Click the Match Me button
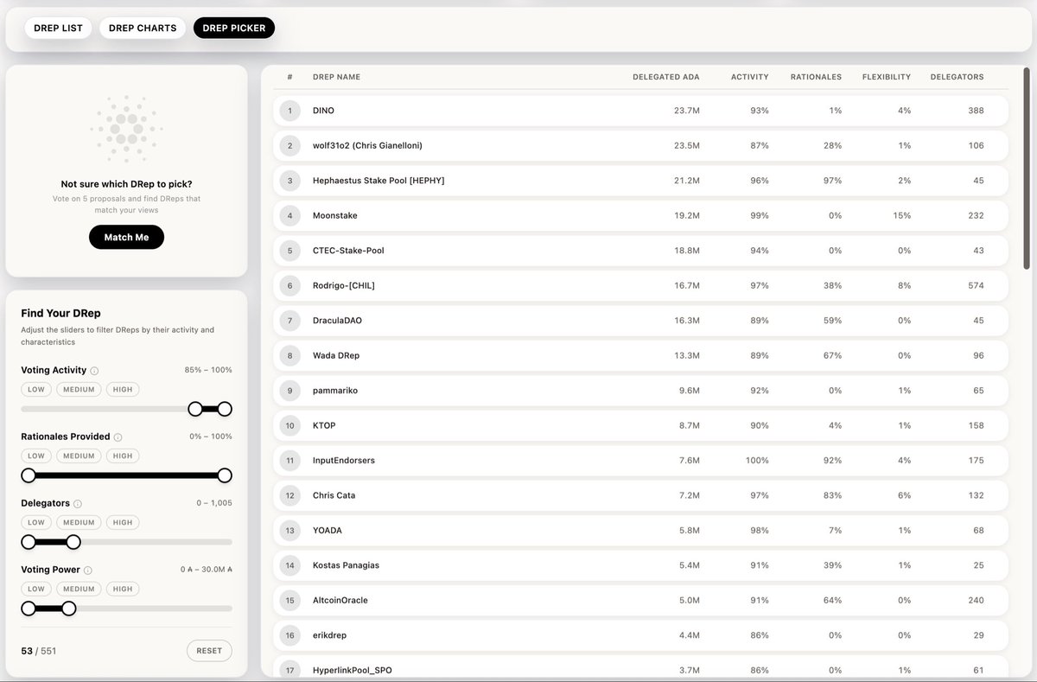Image resolution: width=1037 pixels, height=682 pixels. click(x=126, y=237)
